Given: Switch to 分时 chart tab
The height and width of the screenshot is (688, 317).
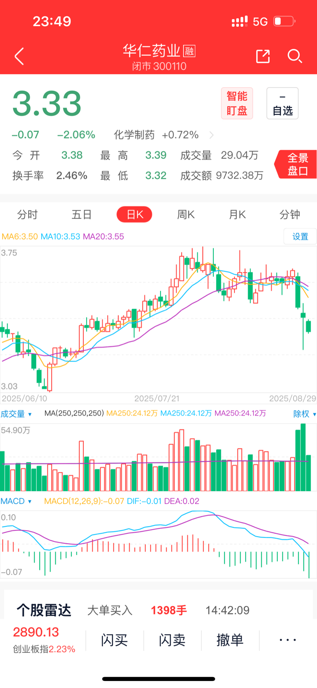Looking at the screenshot, I should coord(28,215).
